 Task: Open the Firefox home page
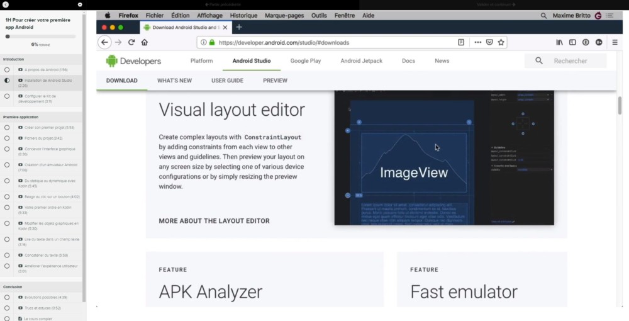pyautogui.click(x=145, y=42)
